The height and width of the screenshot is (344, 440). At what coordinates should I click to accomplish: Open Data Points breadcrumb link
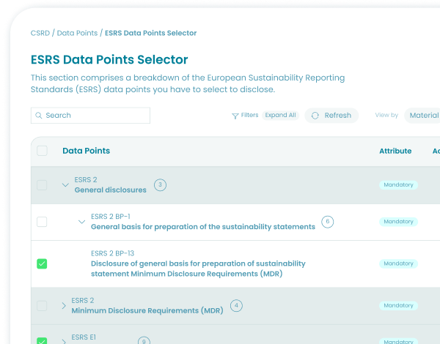77,33
